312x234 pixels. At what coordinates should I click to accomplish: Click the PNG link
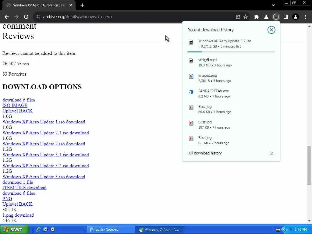pyautogui.click(x=7, y=199)
